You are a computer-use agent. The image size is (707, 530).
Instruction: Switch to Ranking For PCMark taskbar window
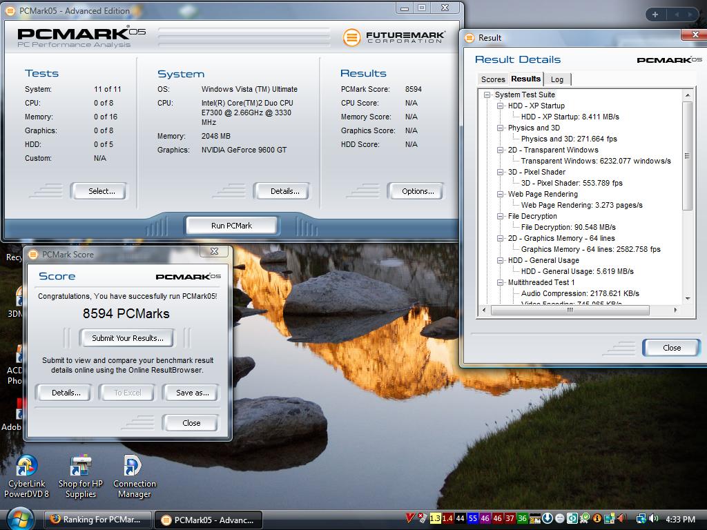coord(97,520)
